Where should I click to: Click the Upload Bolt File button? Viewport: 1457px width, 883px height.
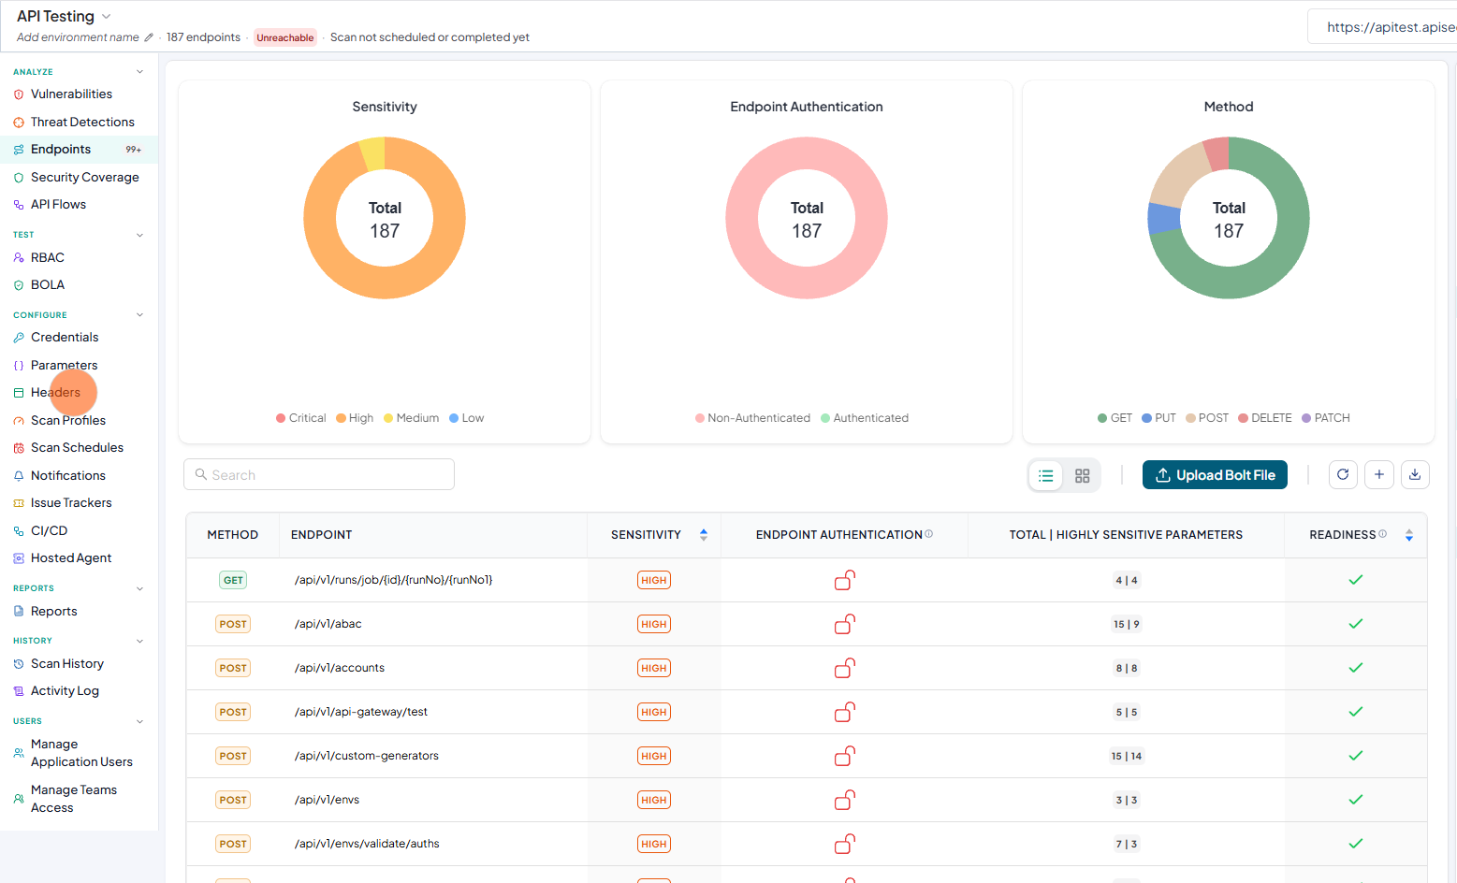click(1215, 475)
